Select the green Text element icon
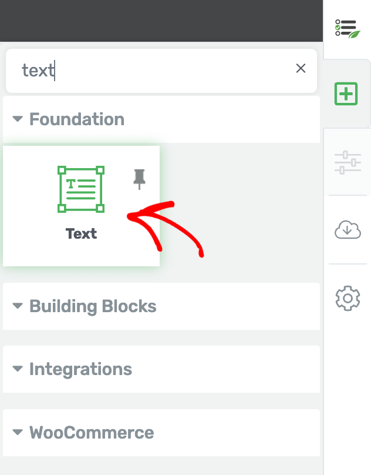The height and width of the screenshot is (475, 371). click(x=81, y=189)
